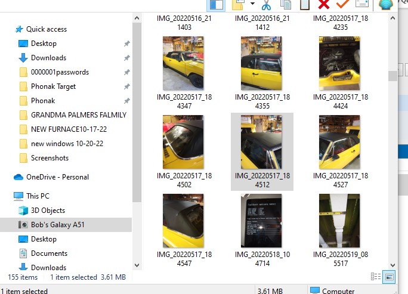This screenshot has height=294, width=408.
Task: Click the Cut scissors icon in toolbar
Action: pyautogui.click(x=266, y=5)
